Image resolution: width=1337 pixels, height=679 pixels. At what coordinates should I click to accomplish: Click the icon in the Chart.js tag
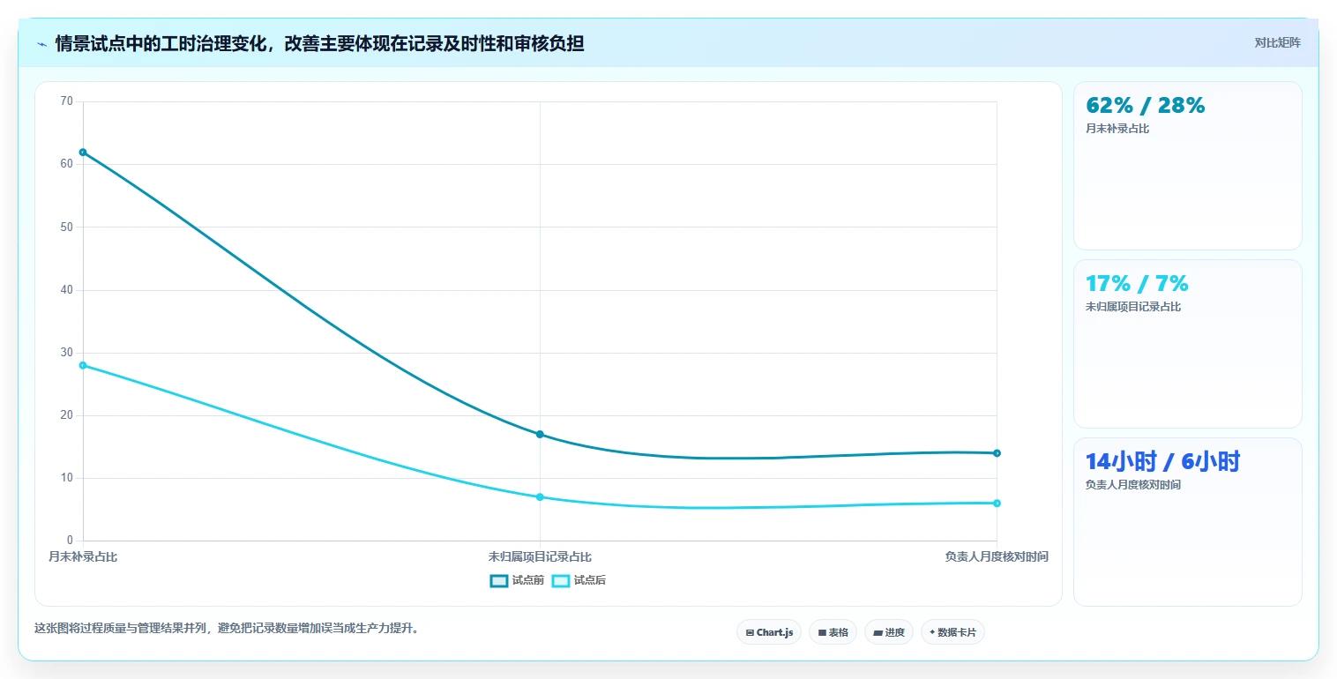coord(750,632)
